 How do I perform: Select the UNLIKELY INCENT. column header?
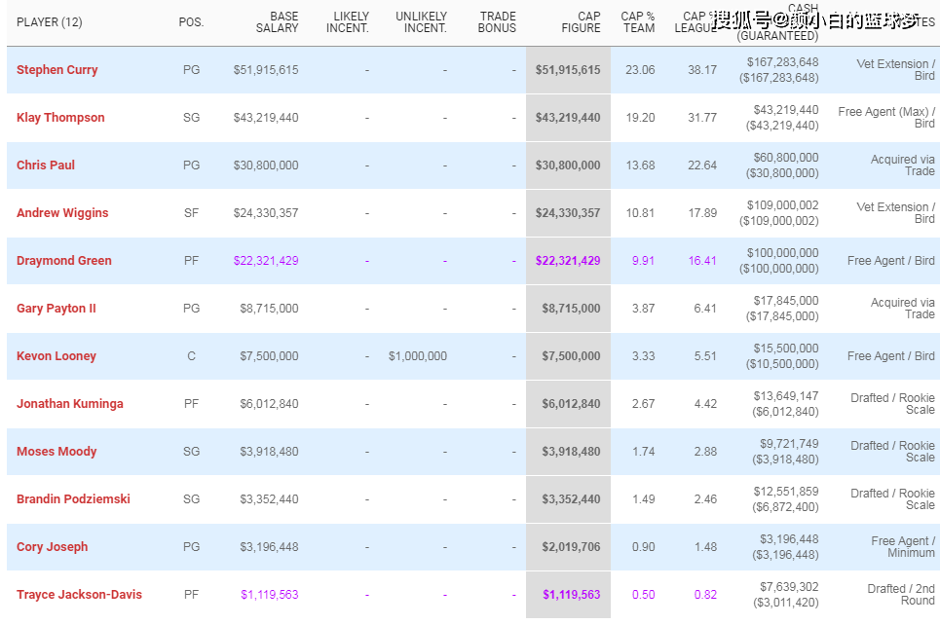[422, 22]
